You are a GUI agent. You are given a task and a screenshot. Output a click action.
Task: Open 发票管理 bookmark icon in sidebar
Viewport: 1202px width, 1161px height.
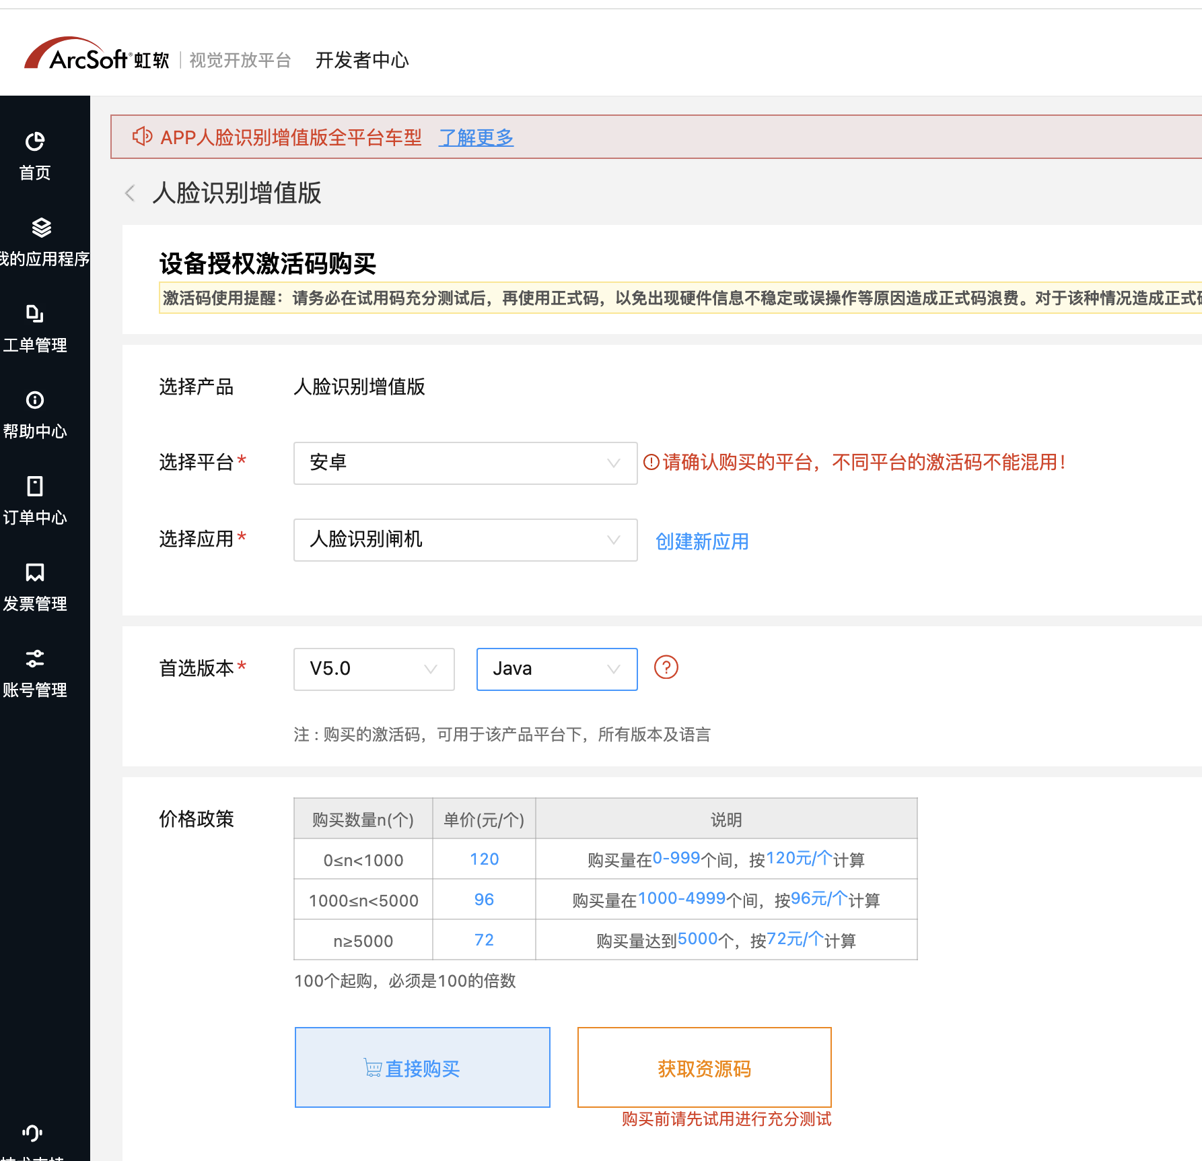pyautogui.click(x=35, y=572)
